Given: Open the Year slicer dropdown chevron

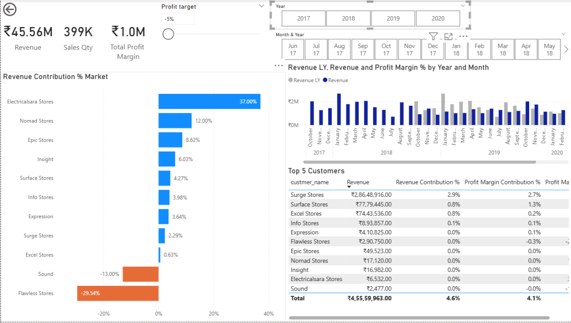Looking at the screenshot, I should point(463,6).
